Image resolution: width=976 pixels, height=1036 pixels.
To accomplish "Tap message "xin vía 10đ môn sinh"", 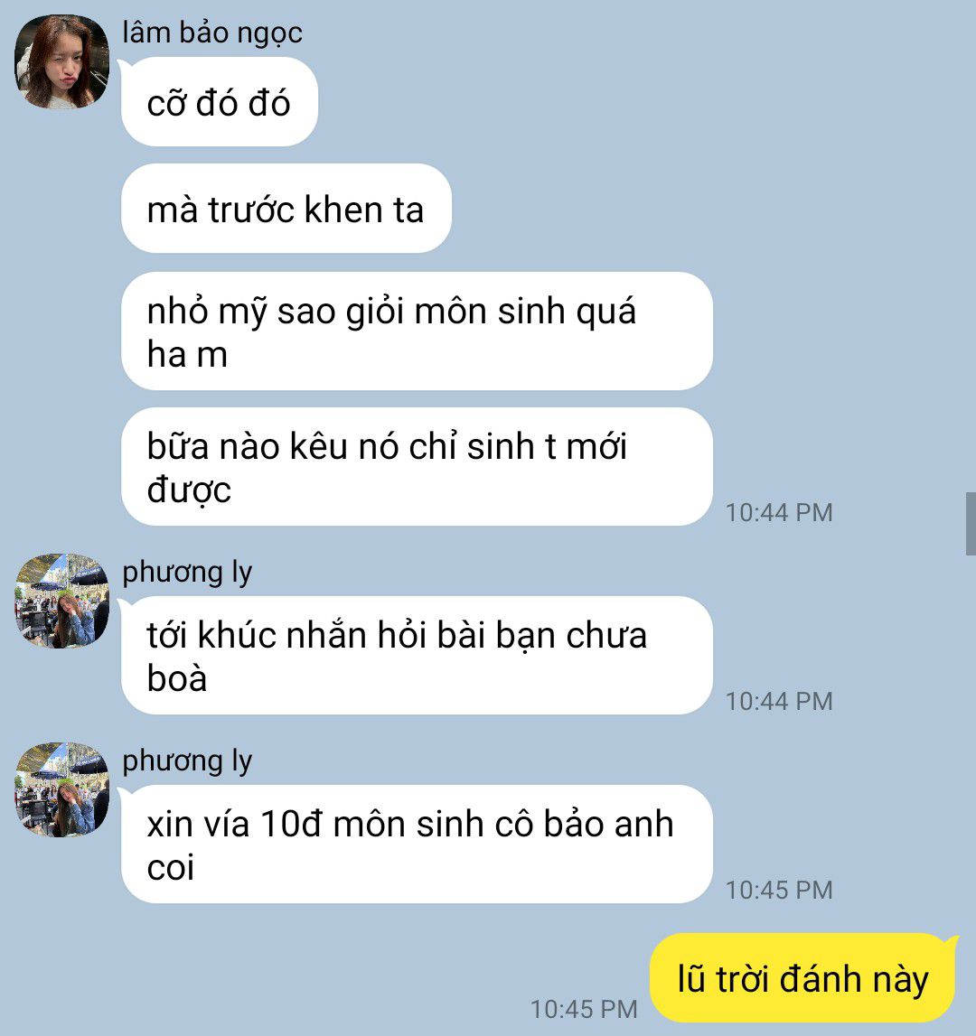I will pyautogui.click(x=418, y=844).
